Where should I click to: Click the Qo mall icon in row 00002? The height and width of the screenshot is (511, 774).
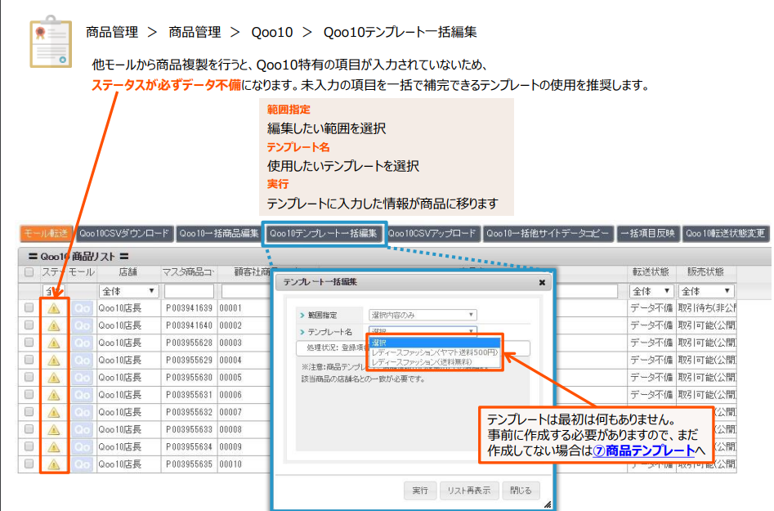(x=82, y=326)
